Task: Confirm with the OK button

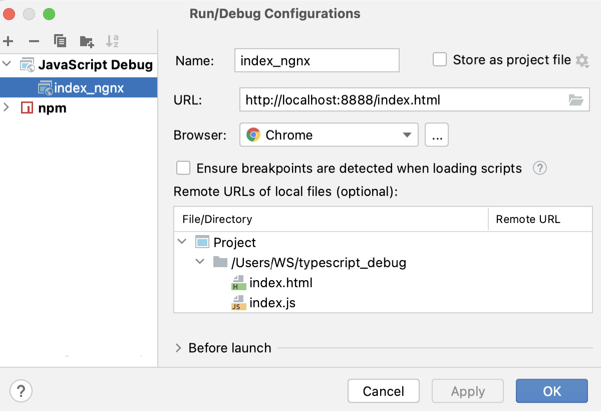Action: point(551,391)
